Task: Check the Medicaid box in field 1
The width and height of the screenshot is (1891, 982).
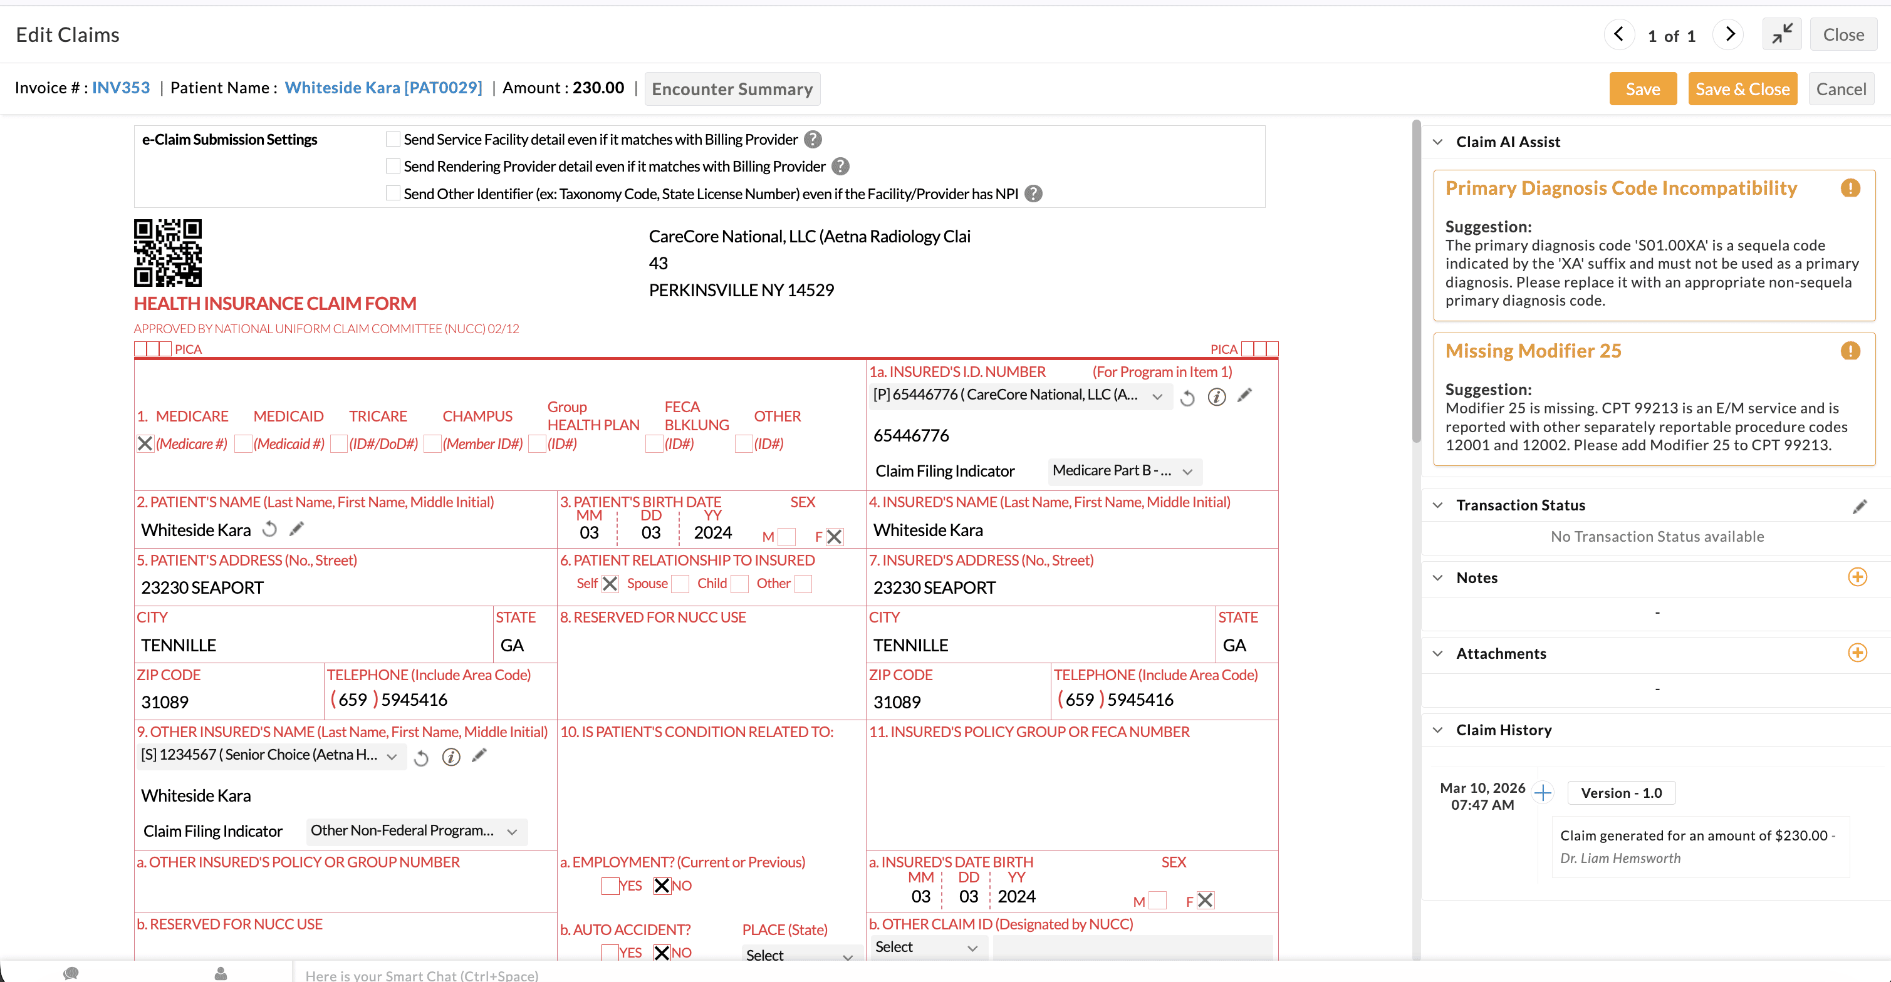Action: click(243, 444)
